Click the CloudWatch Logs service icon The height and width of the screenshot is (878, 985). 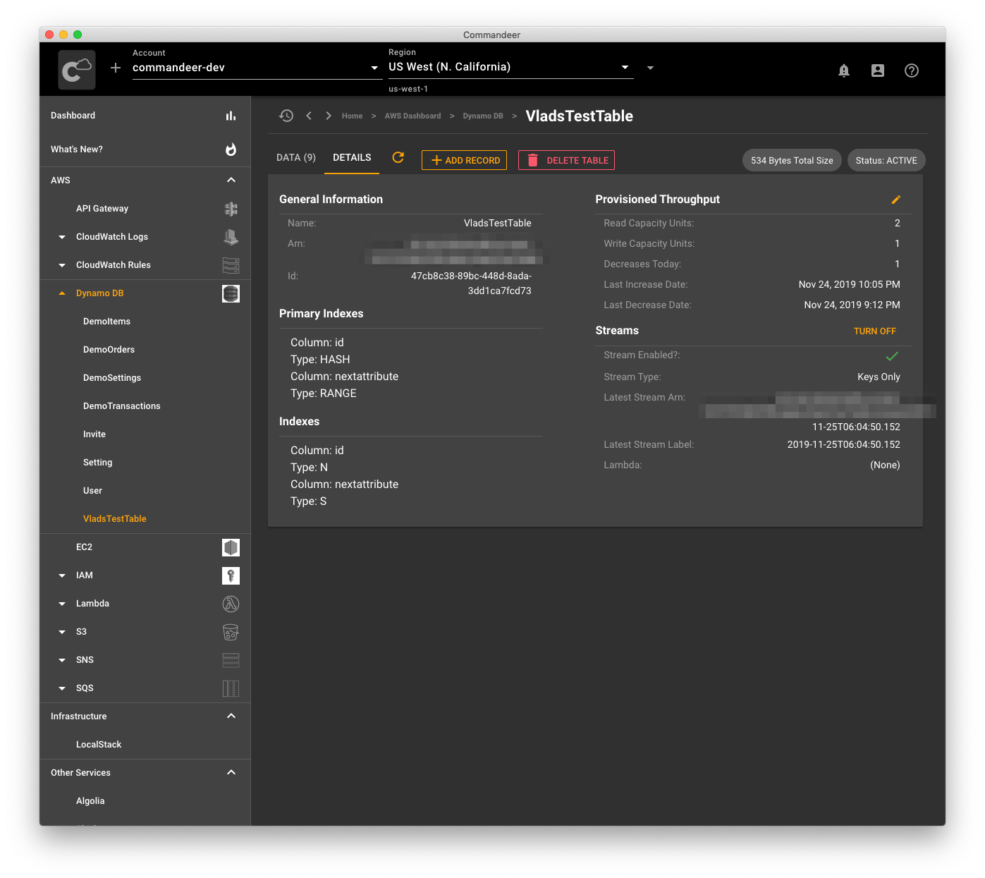(231, 237)
